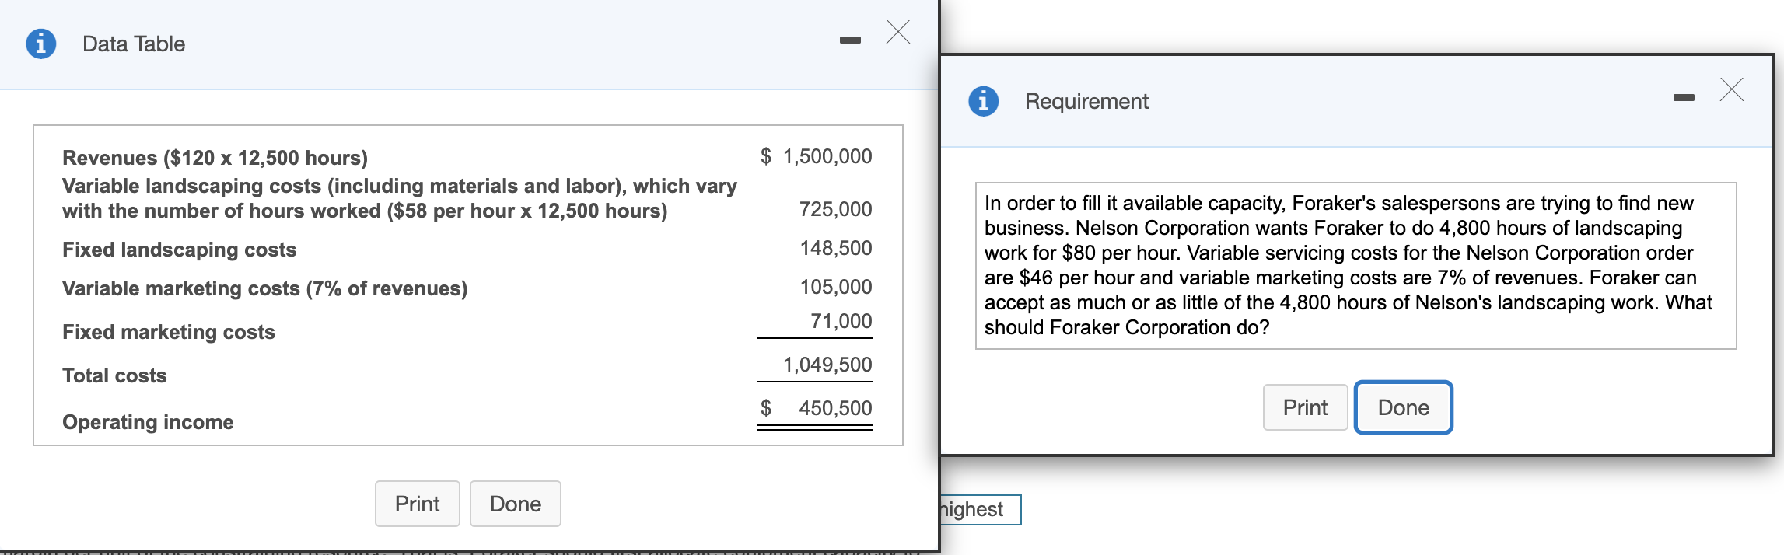The image size is (1784, 555).
Task: Select the Fixed marketing costs label
Action: tap(169, 332)
